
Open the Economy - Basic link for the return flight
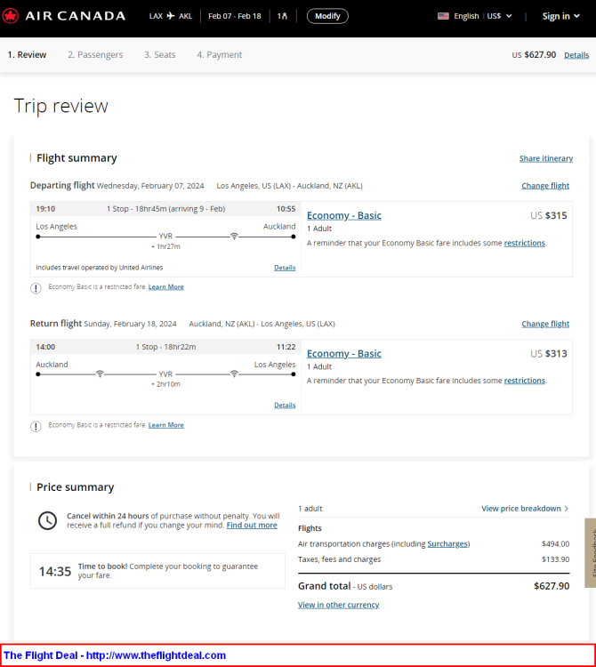coord(343,353)
